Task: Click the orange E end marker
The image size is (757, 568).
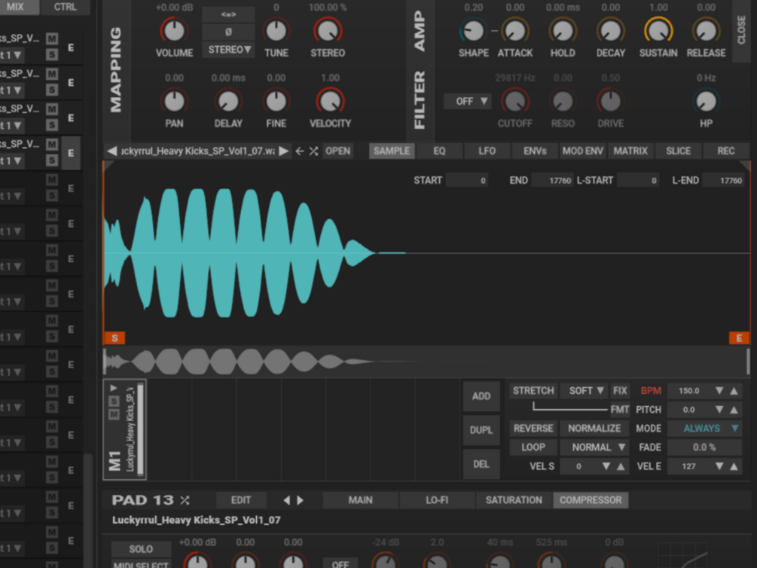Action: coord(739,338)
